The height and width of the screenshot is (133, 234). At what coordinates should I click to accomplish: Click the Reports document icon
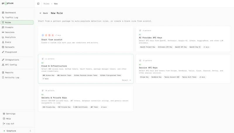[3, 73]
